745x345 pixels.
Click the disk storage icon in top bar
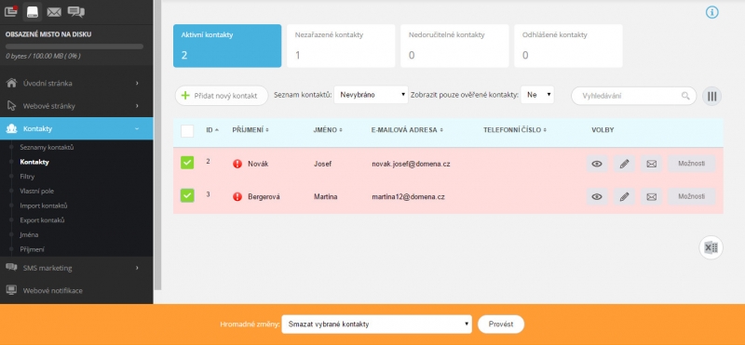pos(33,11)
